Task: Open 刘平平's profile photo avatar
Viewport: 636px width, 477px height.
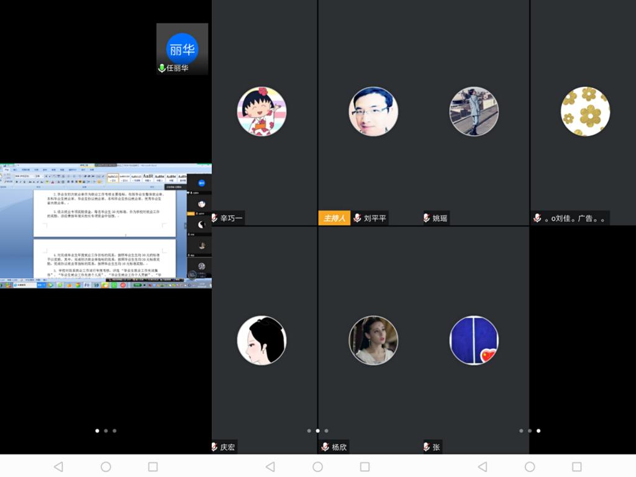Action: (373, 111)
